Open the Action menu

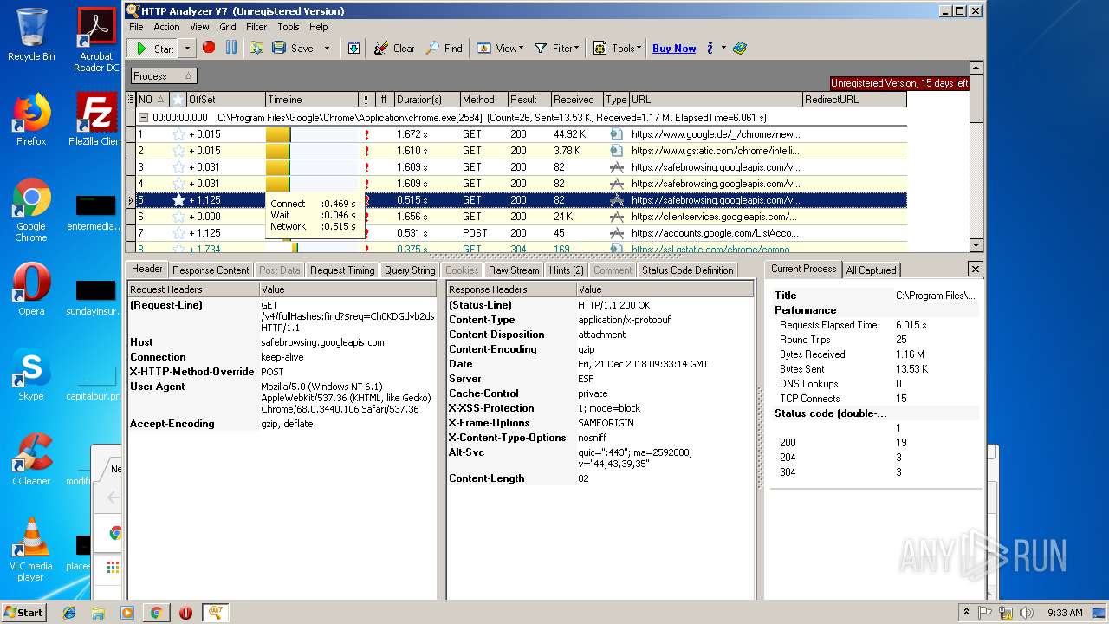pyautogui.click(x=166, y=27)
